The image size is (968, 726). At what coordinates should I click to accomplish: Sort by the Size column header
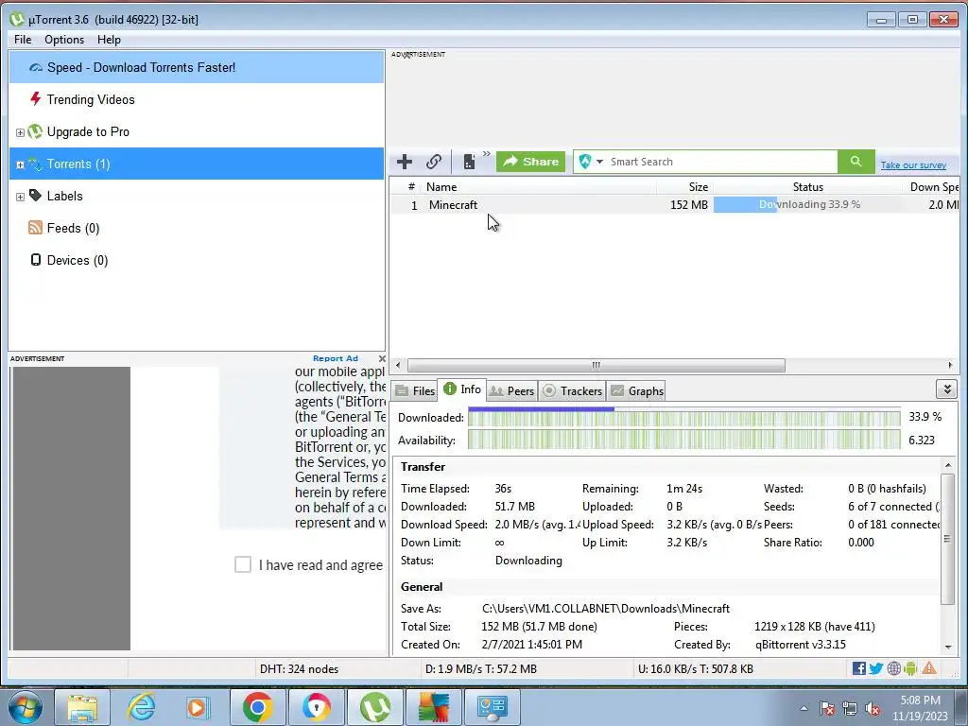(685, 187)
